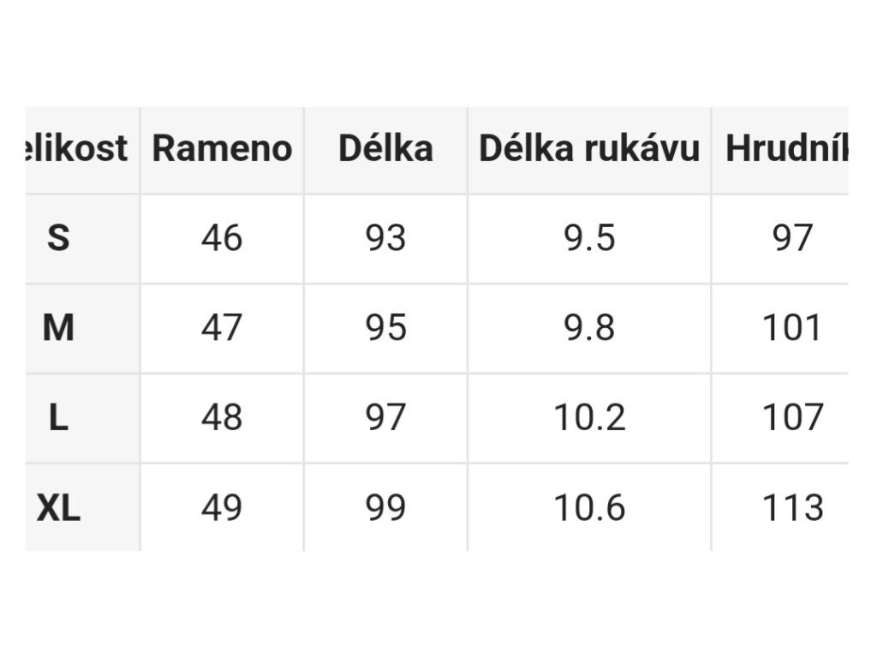877x658 pixels.
Task: Select the Délka column header
Action: 386,149
